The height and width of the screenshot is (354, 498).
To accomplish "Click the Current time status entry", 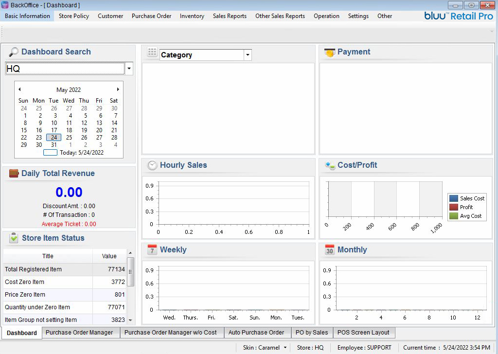I will click(x=446, y=348).
